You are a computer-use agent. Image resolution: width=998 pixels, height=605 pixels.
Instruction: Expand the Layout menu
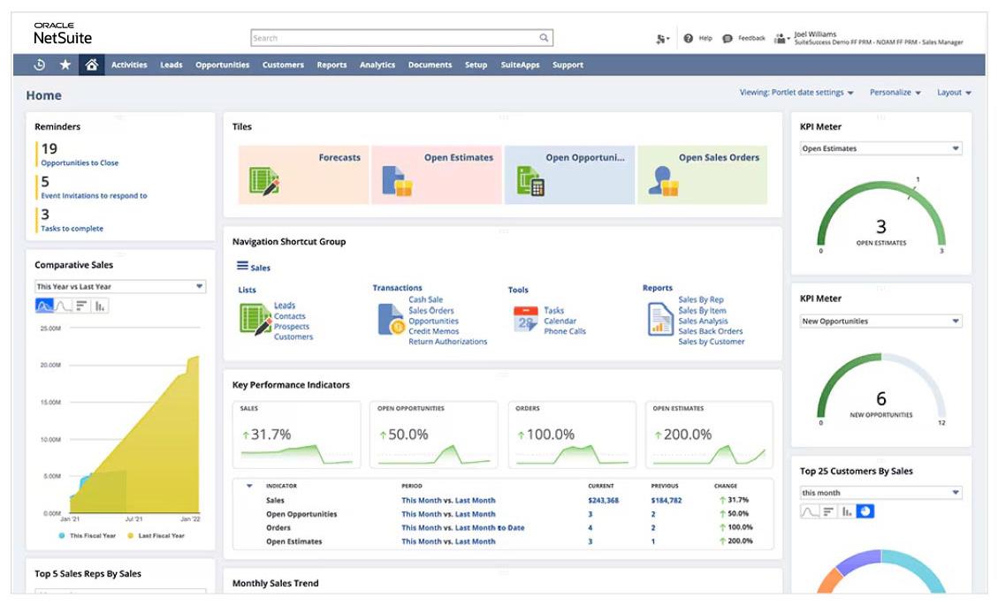(x=954, y=92)
